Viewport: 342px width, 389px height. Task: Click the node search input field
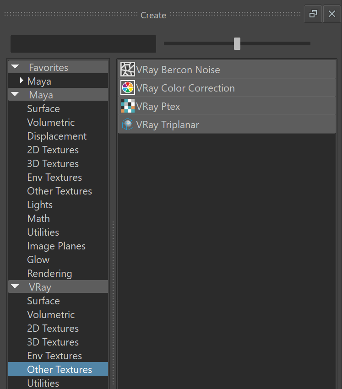point(83,43)
